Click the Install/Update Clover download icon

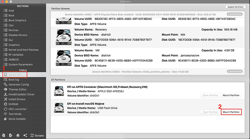pyautogui.click(x=6, y=94)
